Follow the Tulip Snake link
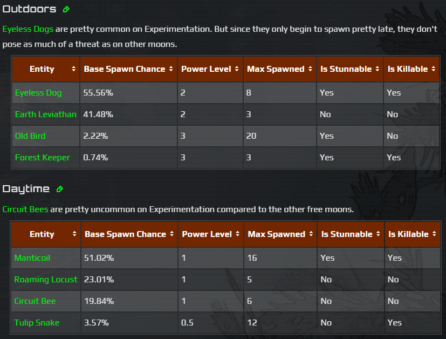446x339 pixels. 37,323
